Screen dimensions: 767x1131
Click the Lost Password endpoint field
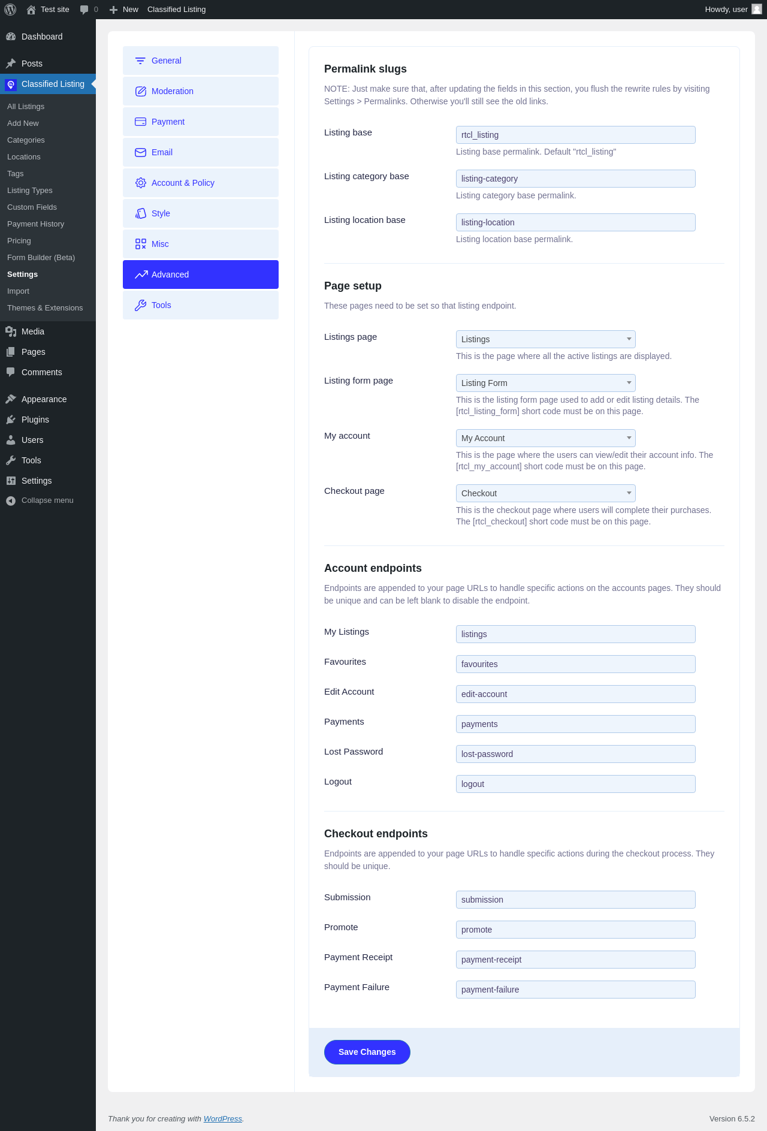pos(576,754)
